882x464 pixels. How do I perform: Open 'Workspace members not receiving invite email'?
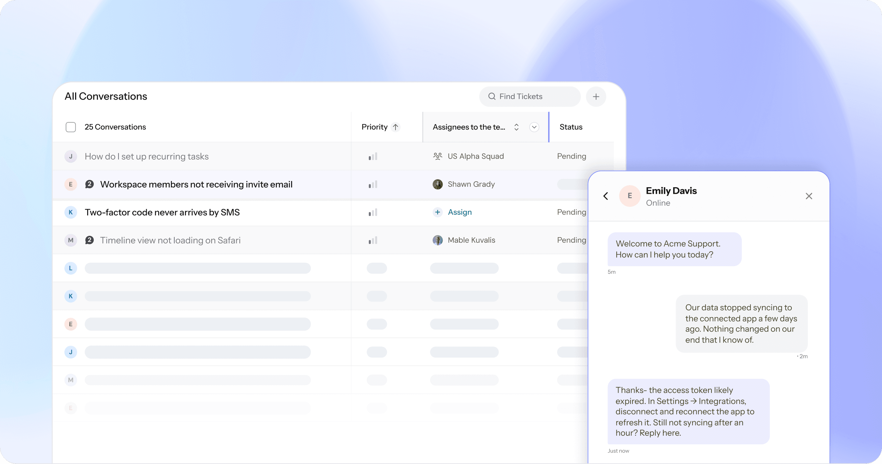coord(196,184)
